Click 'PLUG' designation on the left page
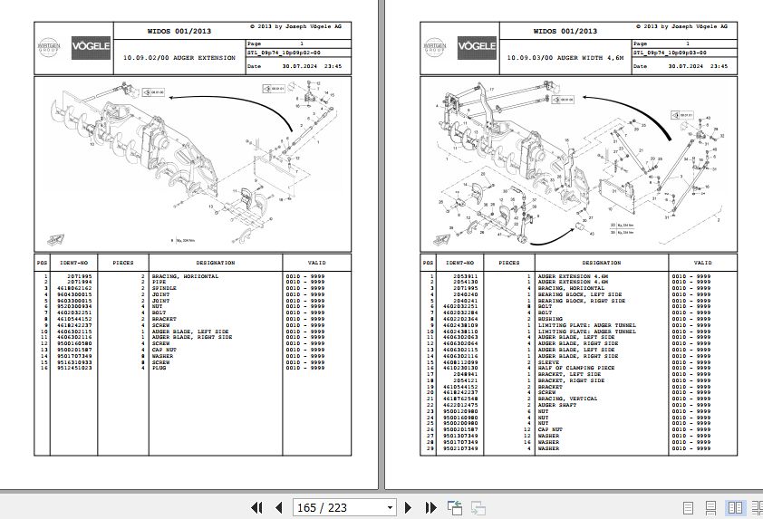 (x=159, y=369)
